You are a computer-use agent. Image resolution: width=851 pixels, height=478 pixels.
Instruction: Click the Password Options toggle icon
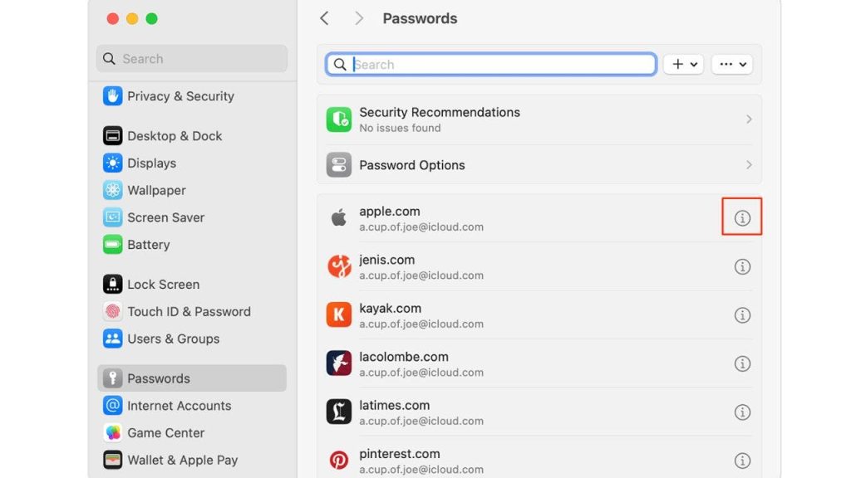coord(339,165)
